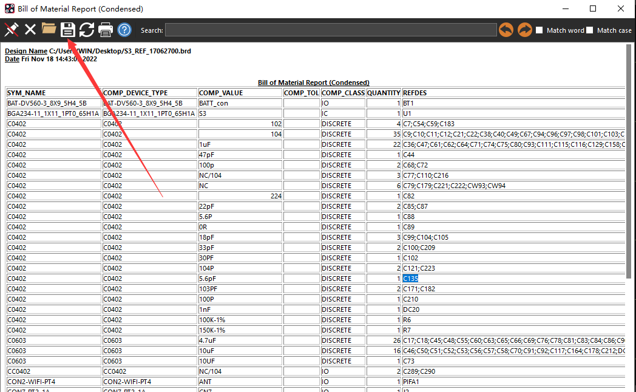Click the DC20 refdes cell
Image resolution: width=636 pixels, height=392 pixels.
tap(513, 309)
